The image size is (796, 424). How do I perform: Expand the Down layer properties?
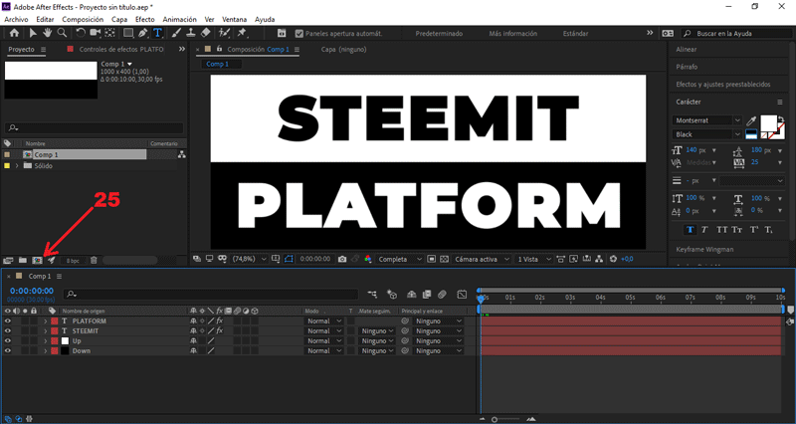tap(45, 351)
